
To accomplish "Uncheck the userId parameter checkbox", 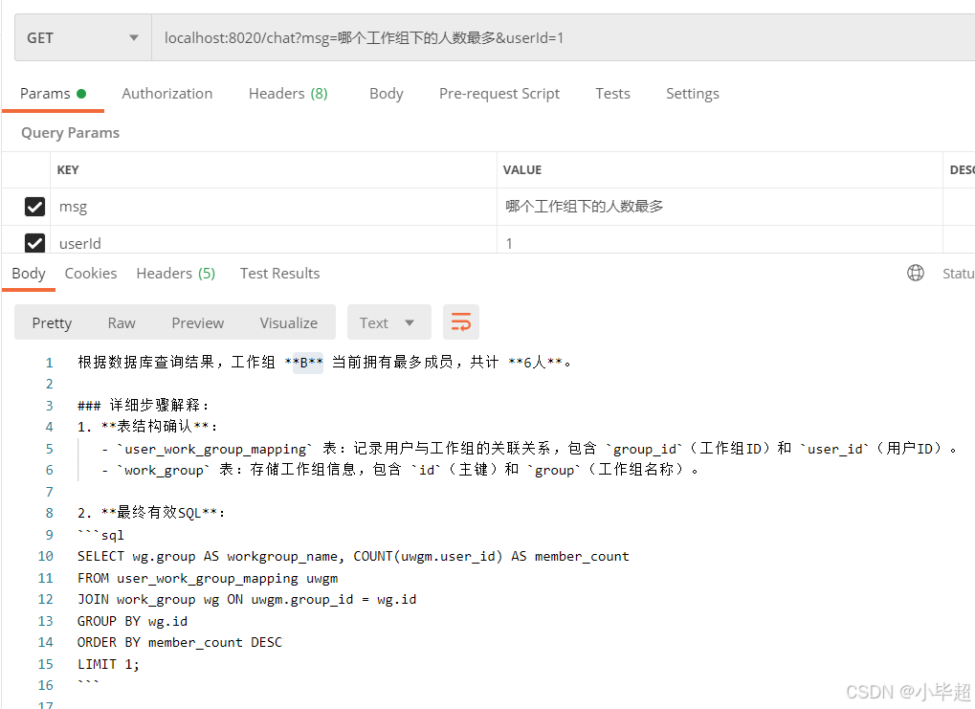I will click(x=34, y=243).
